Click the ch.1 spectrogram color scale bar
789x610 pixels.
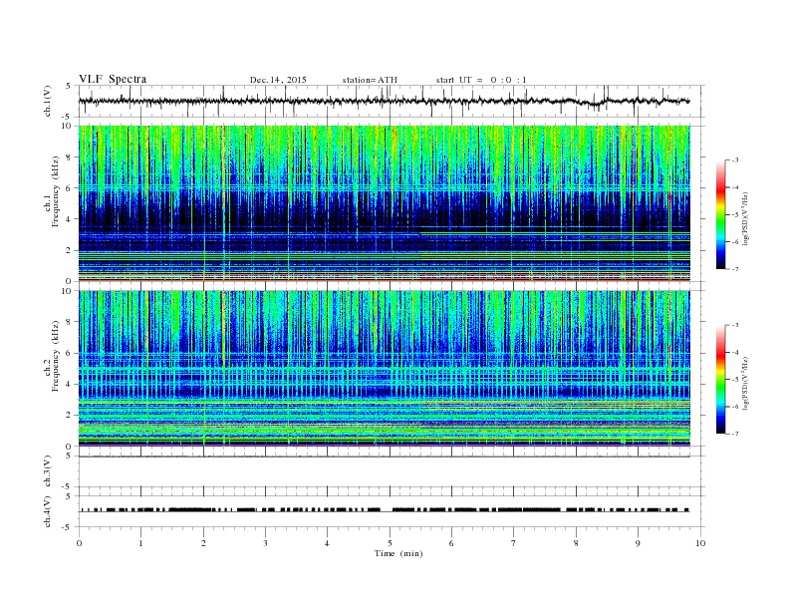click(x=720, y=214)
